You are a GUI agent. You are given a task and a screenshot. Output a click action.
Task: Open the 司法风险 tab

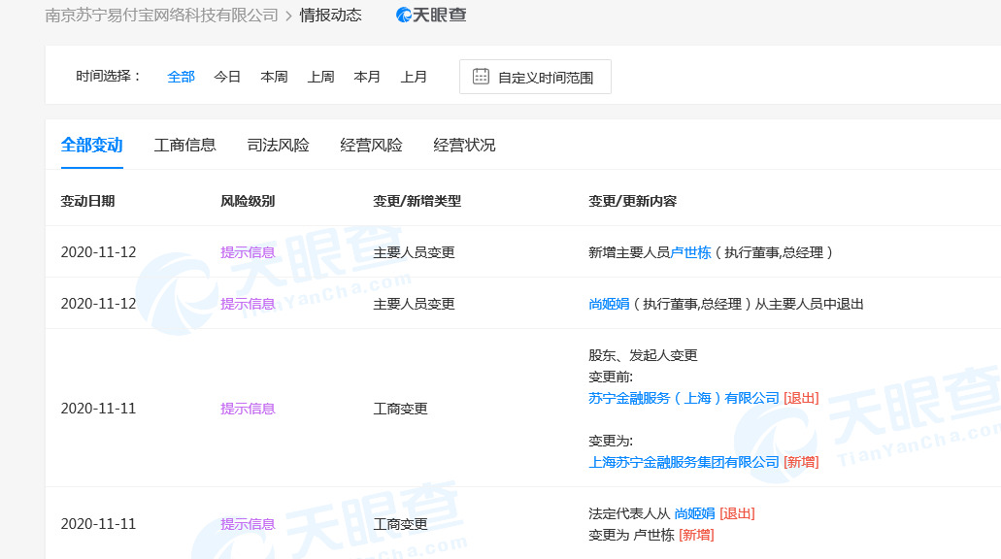click(x=279, y=146)
